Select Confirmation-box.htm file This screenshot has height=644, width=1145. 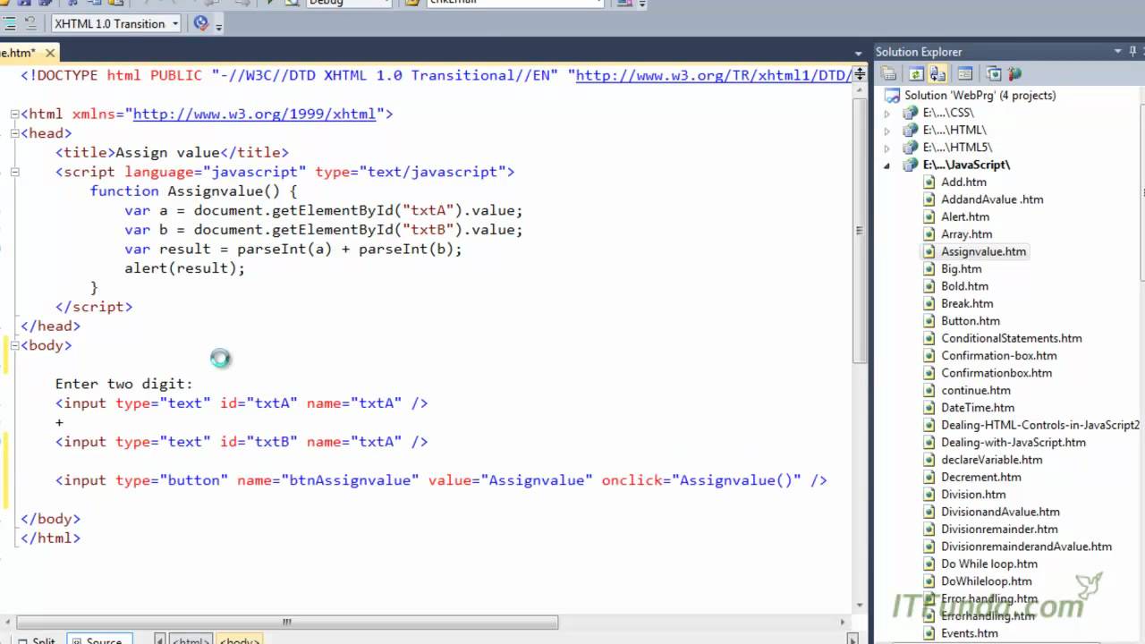tap(998, 356)
